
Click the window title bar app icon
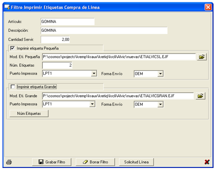(7, 7)
